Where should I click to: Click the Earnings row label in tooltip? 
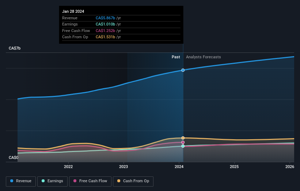coord(70,24)
